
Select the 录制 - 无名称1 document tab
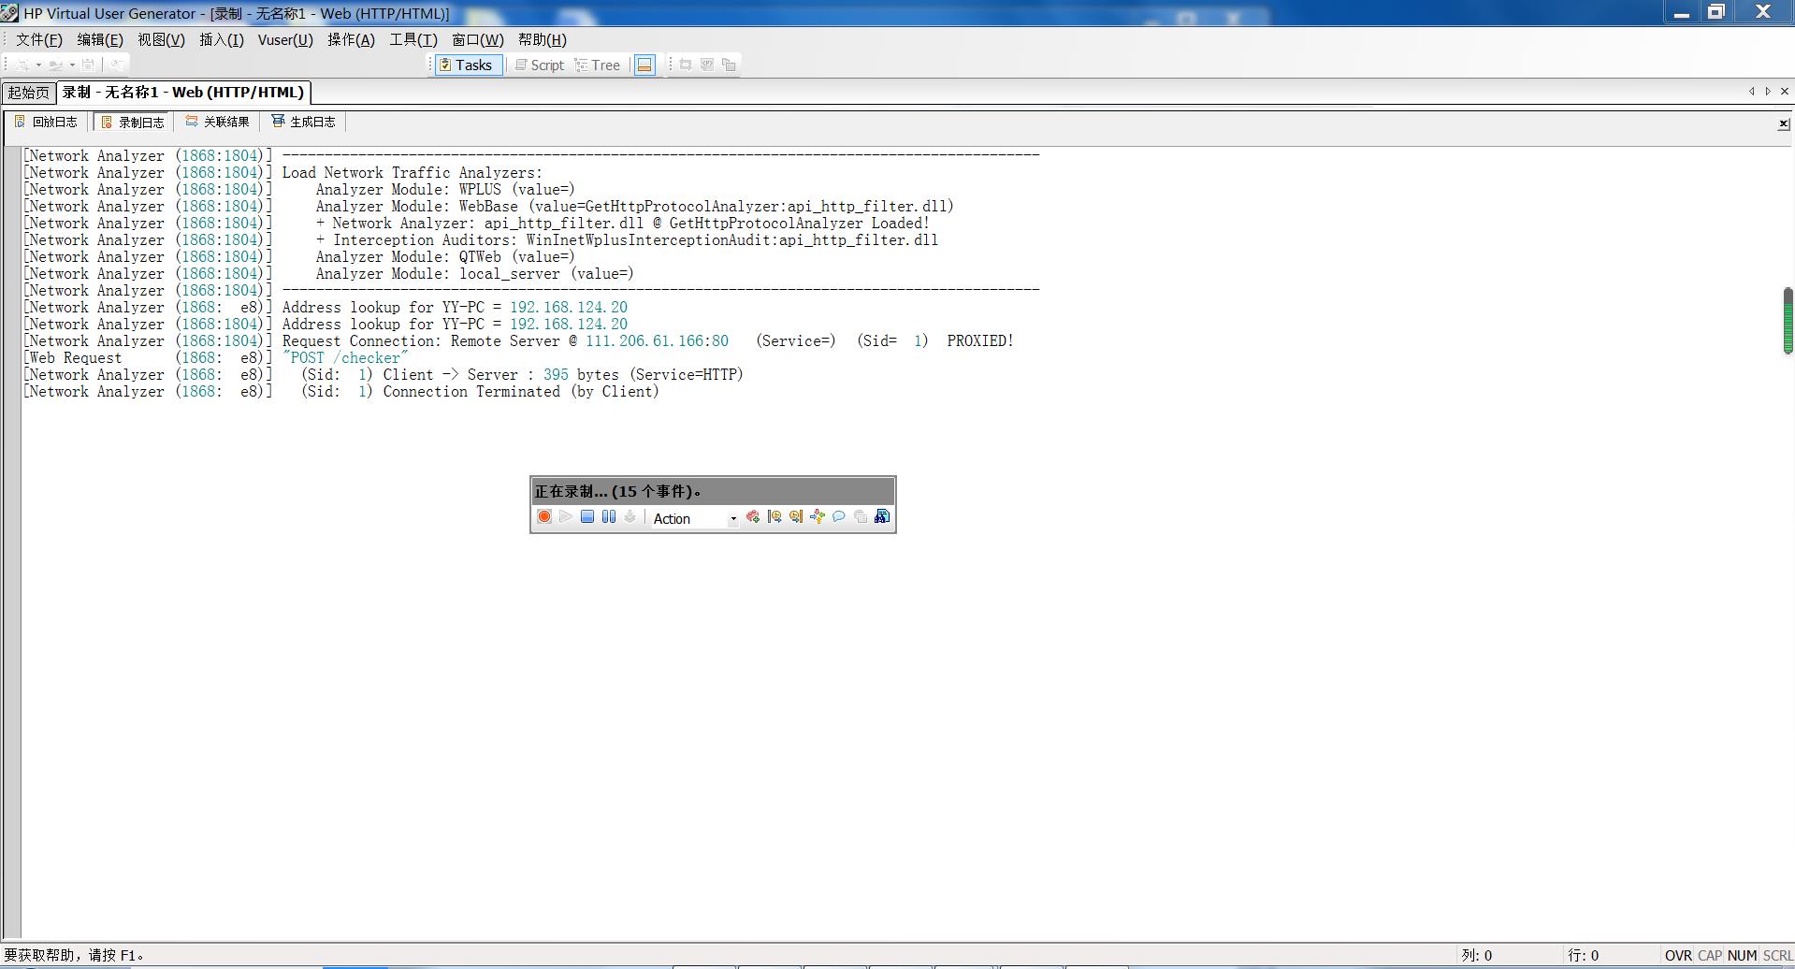[183, 92]
